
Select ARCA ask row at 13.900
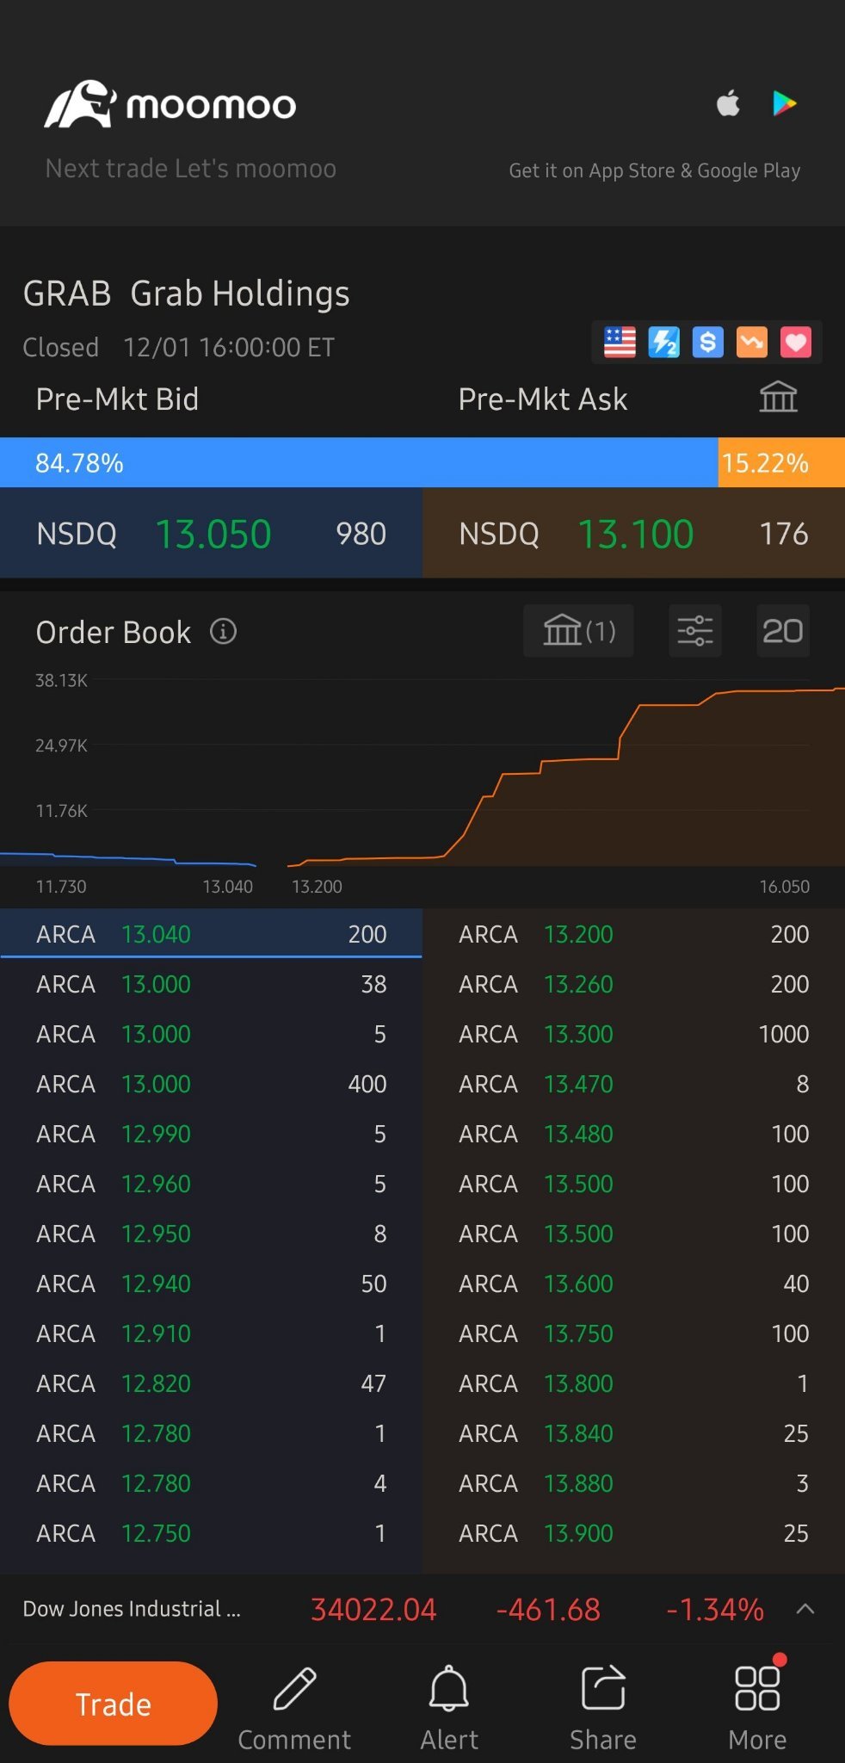click(633, 1533)
